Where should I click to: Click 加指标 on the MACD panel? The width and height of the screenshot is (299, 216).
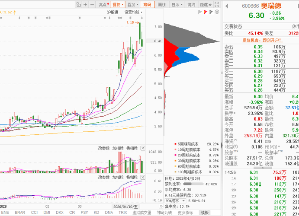click(x=118, y=178)
